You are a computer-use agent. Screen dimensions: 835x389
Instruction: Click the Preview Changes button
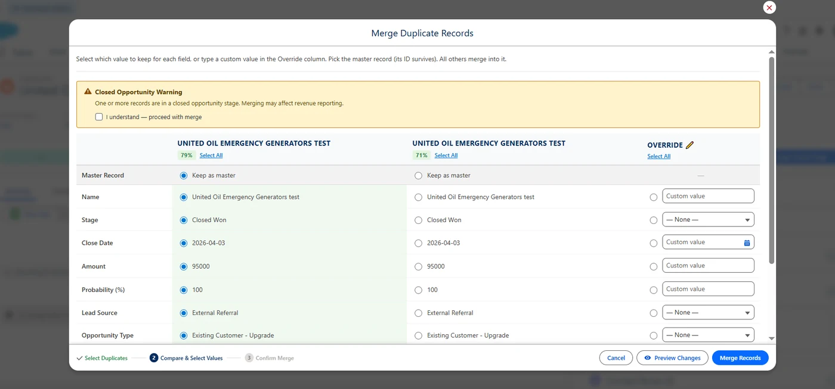pos(672,358)
